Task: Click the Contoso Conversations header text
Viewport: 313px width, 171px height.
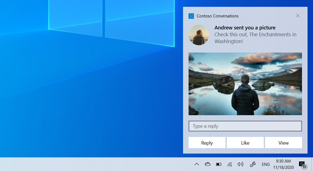Action: pos(217,16)
